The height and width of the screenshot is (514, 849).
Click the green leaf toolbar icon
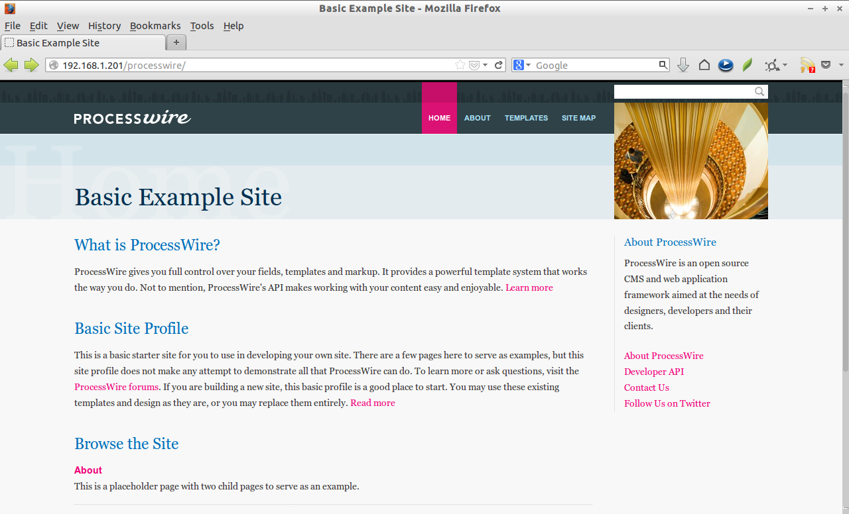[x=748, y=65]
